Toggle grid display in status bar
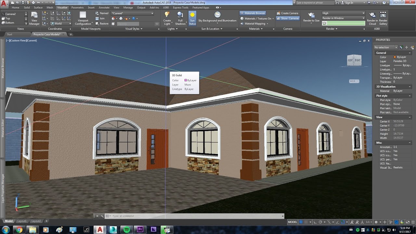Image resolution: width=416 pixels, height=234 pixels. [x=301, y=222]
